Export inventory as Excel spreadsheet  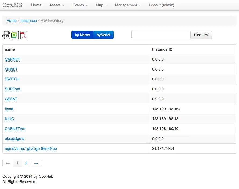tap(15, 35)
